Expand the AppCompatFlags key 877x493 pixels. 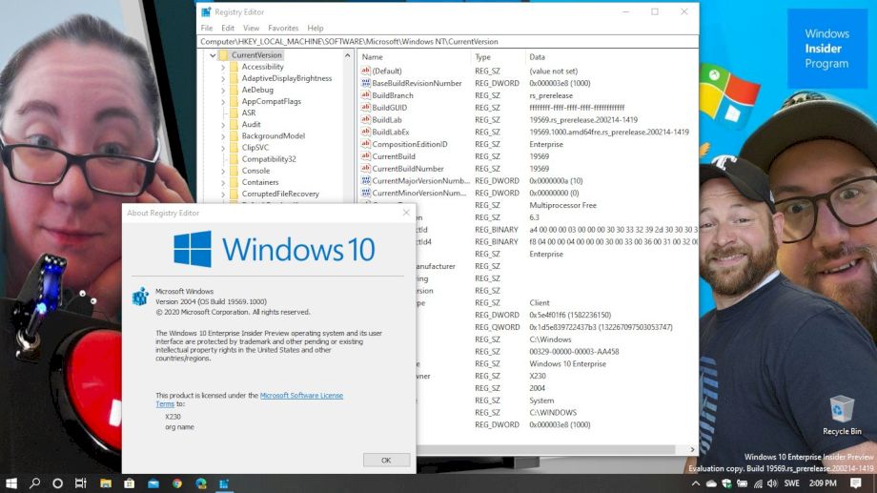(223, 101)
